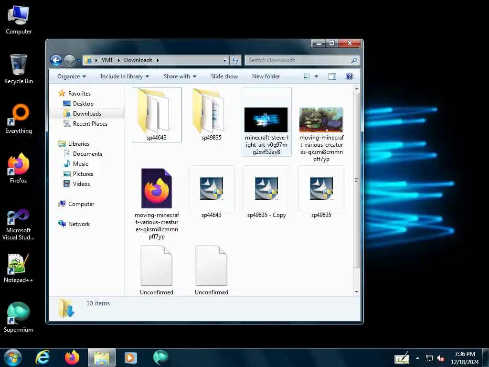Open address bar history dropdown
Screen dimensions: 489x367
click(224, 60)
